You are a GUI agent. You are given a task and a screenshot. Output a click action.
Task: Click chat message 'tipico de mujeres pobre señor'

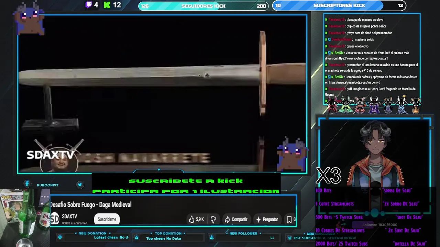point(367,26)
